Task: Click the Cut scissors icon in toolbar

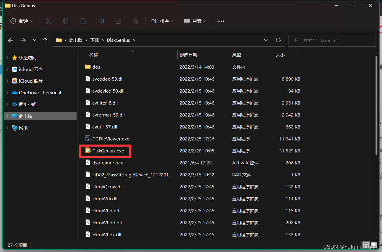Action: pos(48,21)
